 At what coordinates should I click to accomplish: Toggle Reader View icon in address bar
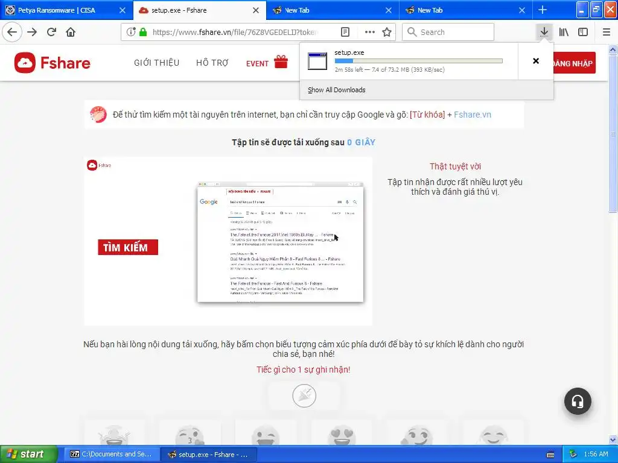click(345, 32)
